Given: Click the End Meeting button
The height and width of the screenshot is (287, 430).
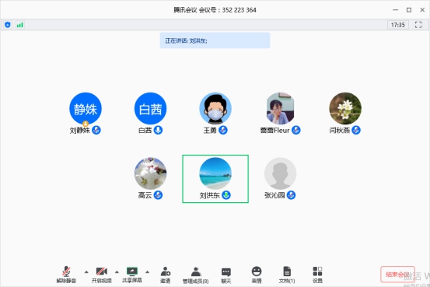Looking at the screenshot, I should [397, 274].
